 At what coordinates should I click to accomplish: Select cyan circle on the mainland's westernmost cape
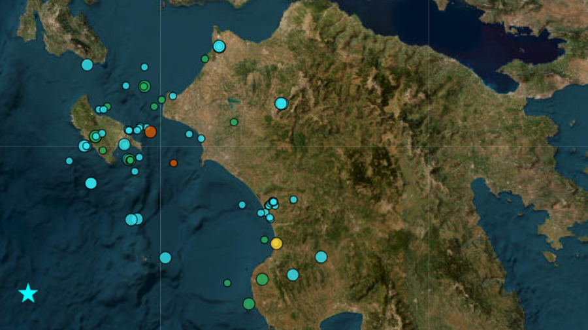point(173,96)
